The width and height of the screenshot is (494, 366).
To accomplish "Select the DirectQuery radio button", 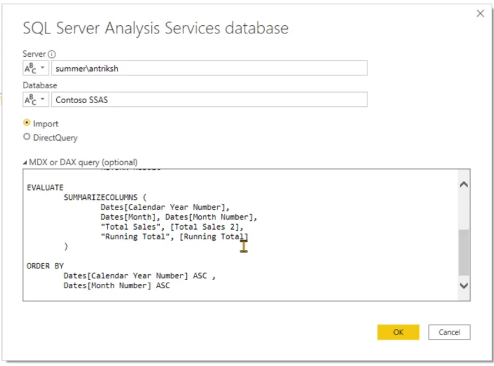I will (27, 136).
